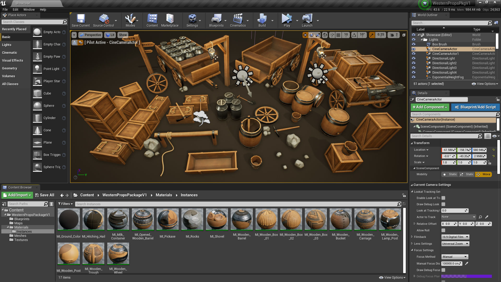Enable the Look at Tracking checkbox
This screenshot has width=501, height=282.
[x=443, y=198]
